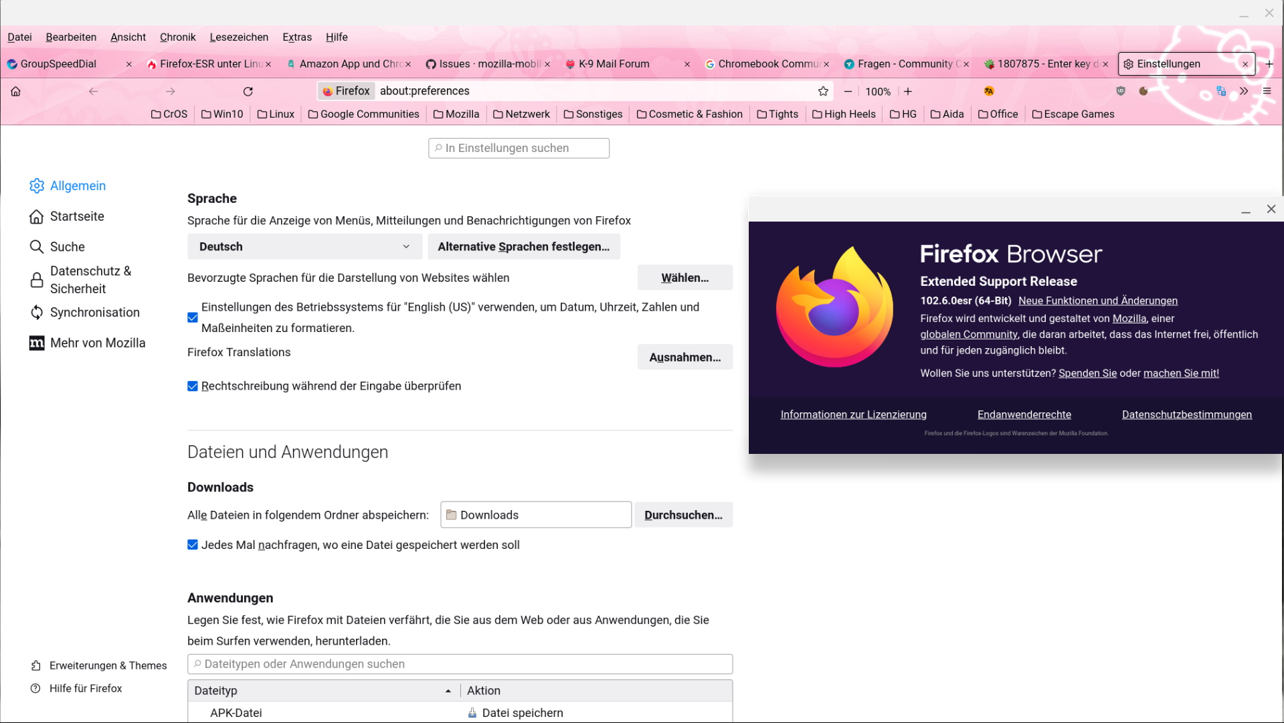The image size is (1284, 723).
Task: Open the Extras menu
Action: click(x=297, y=37)
